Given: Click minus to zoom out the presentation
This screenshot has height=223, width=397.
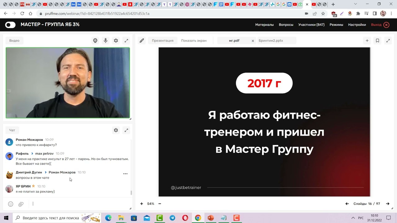Looking at the screenshot, I should coord(160,204).
